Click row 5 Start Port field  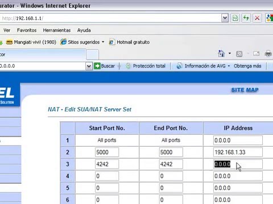[x=107, y=188]
